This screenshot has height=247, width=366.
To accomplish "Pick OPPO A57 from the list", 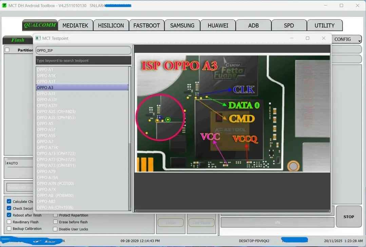I will (82, 130).
